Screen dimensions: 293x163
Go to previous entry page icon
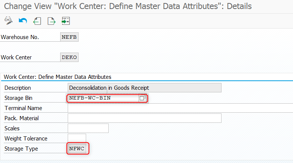coord(37,21)
